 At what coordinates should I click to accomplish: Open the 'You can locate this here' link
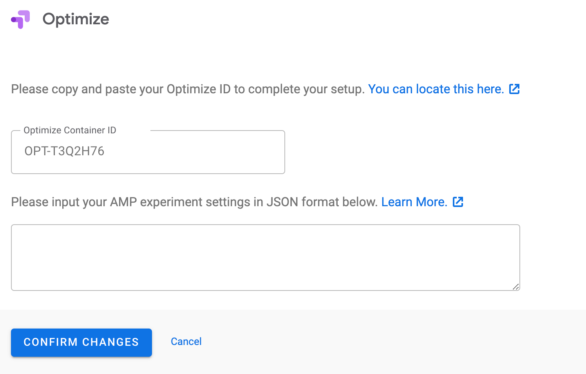point(436,89)
